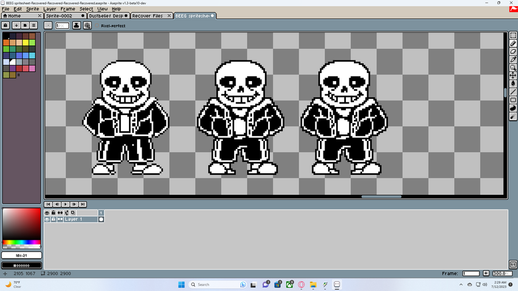Open the File menu
The width and height of the screenshot is (518, 291).
6,9
